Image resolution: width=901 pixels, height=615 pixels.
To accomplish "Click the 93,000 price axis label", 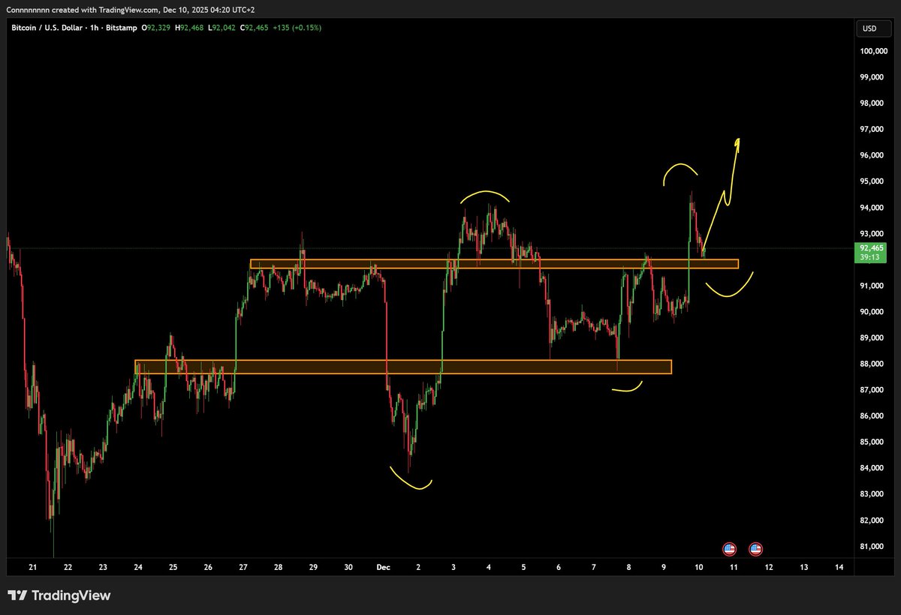I will (x=873, y=233).
